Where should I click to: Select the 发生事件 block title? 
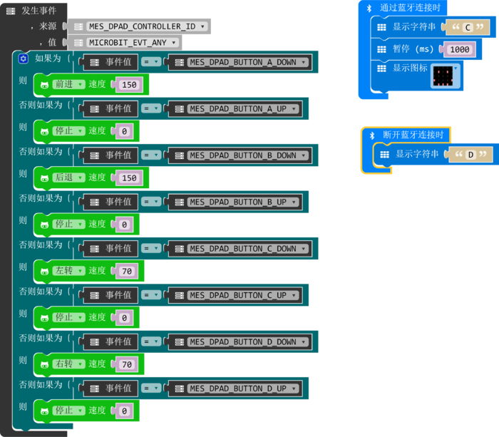click(x=38, y=11)
